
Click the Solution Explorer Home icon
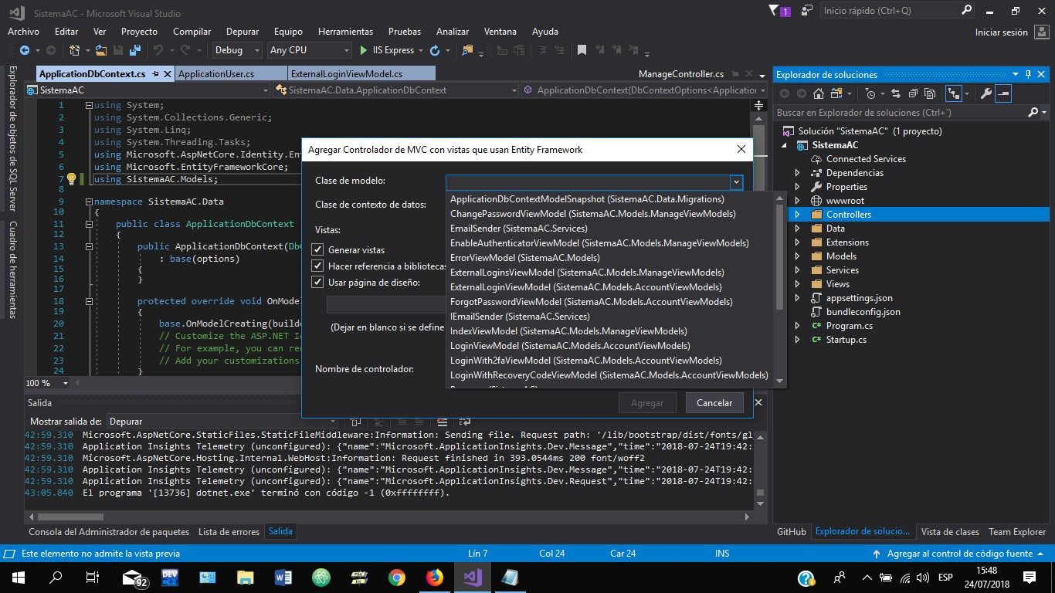tap(818, 93)
